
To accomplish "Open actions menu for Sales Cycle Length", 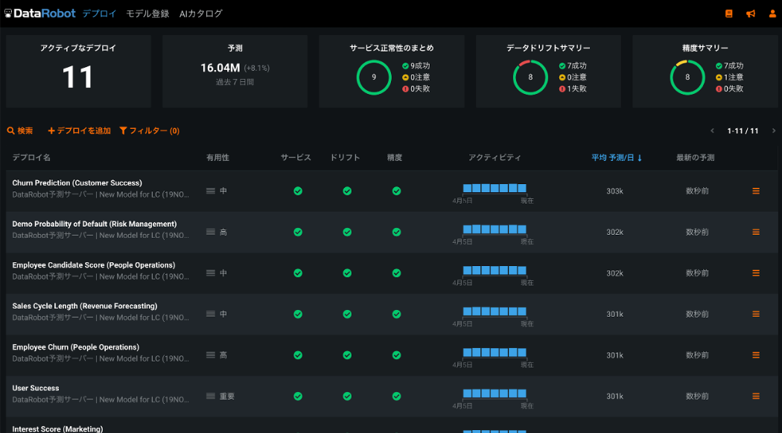I will [756, 315].
